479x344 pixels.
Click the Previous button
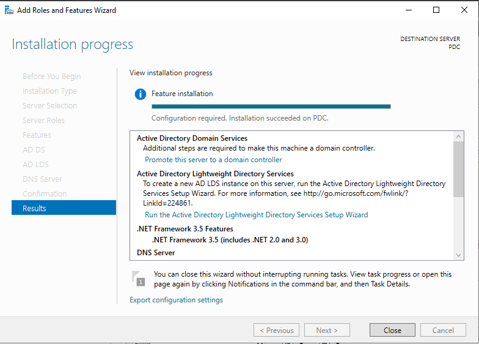[x=276, y=330]
